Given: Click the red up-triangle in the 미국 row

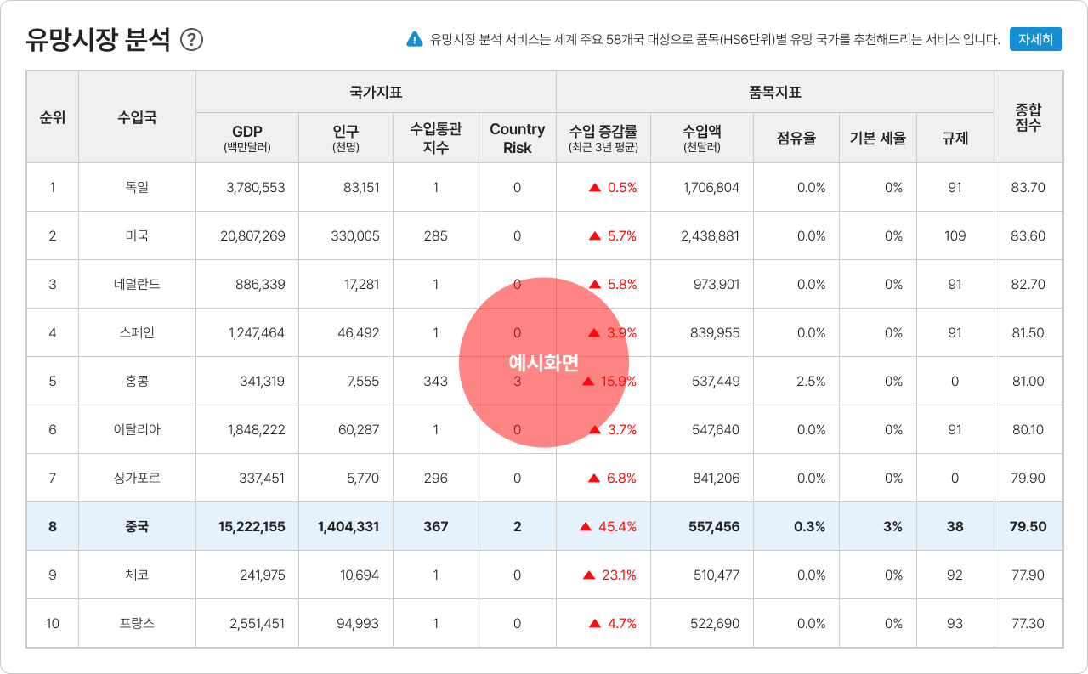Looking at the screenshot, I should [595, 235].
